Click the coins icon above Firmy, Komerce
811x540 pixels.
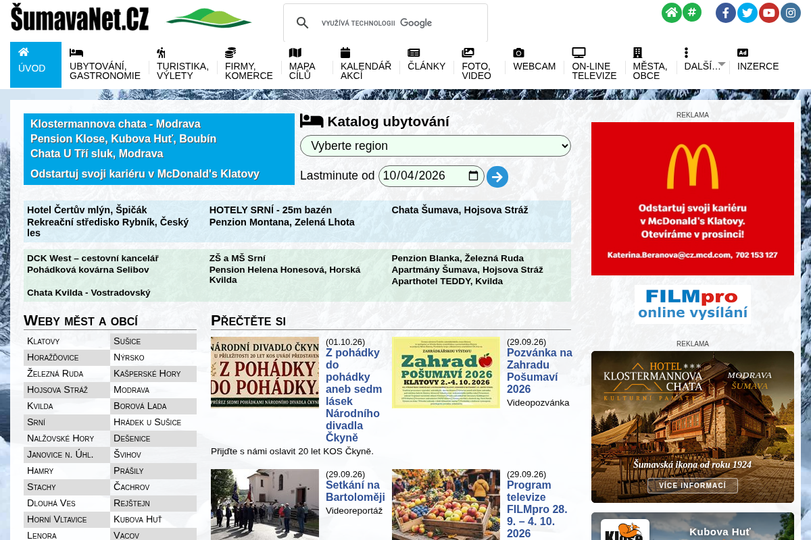coord(230,53)
